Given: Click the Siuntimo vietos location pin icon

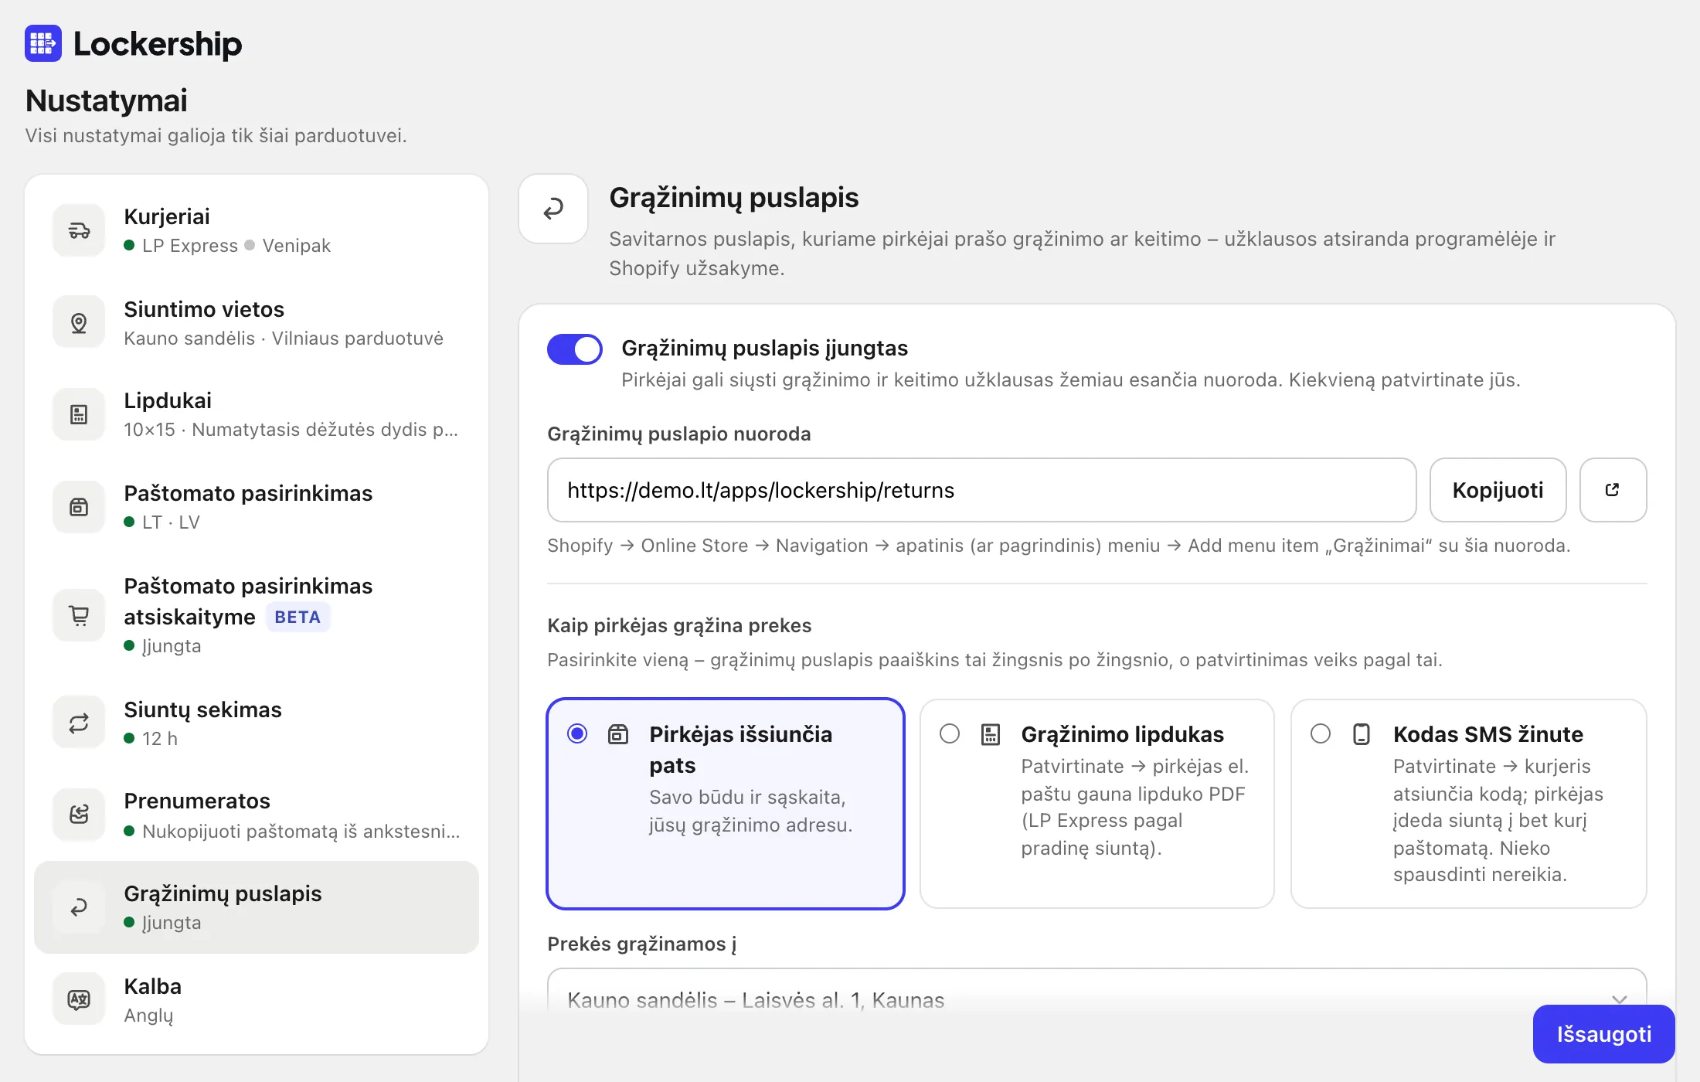Looking at the screenshot, I should point(79,322).
